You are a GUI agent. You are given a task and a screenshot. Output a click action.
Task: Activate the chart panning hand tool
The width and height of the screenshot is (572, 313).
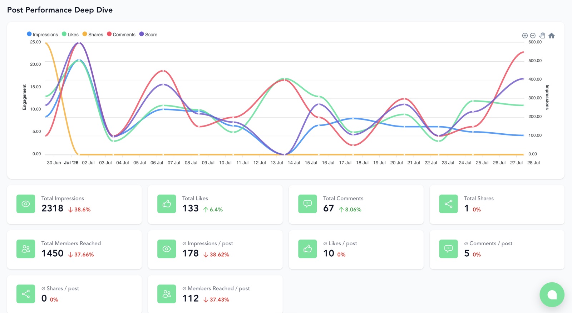542,35
